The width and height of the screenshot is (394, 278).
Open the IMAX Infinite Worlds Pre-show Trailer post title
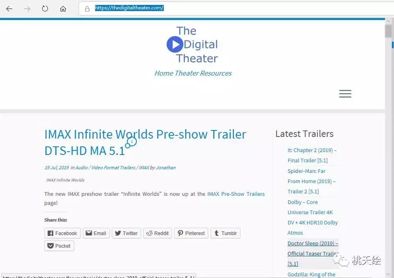point(145,142)
